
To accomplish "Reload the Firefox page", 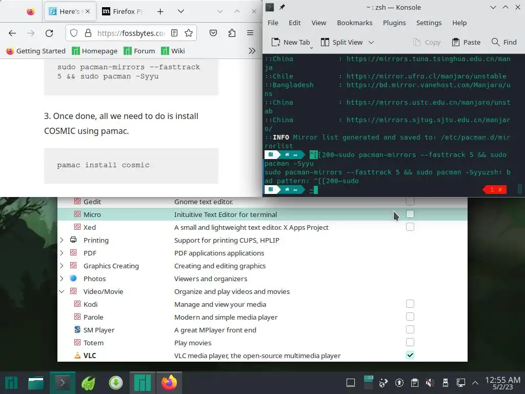I will point(49,33).
